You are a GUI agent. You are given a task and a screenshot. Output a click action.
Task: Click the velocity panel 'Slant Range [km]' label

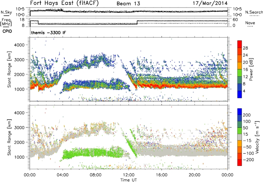(x=9, y=137)
